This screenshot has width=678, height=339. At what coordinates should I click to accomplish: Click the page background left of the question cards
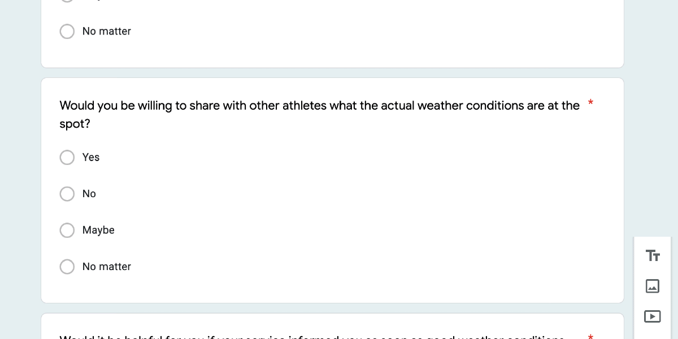(20, 169)
